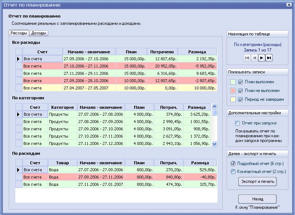
Task: Click the Назад button
Action: [257, 199]
